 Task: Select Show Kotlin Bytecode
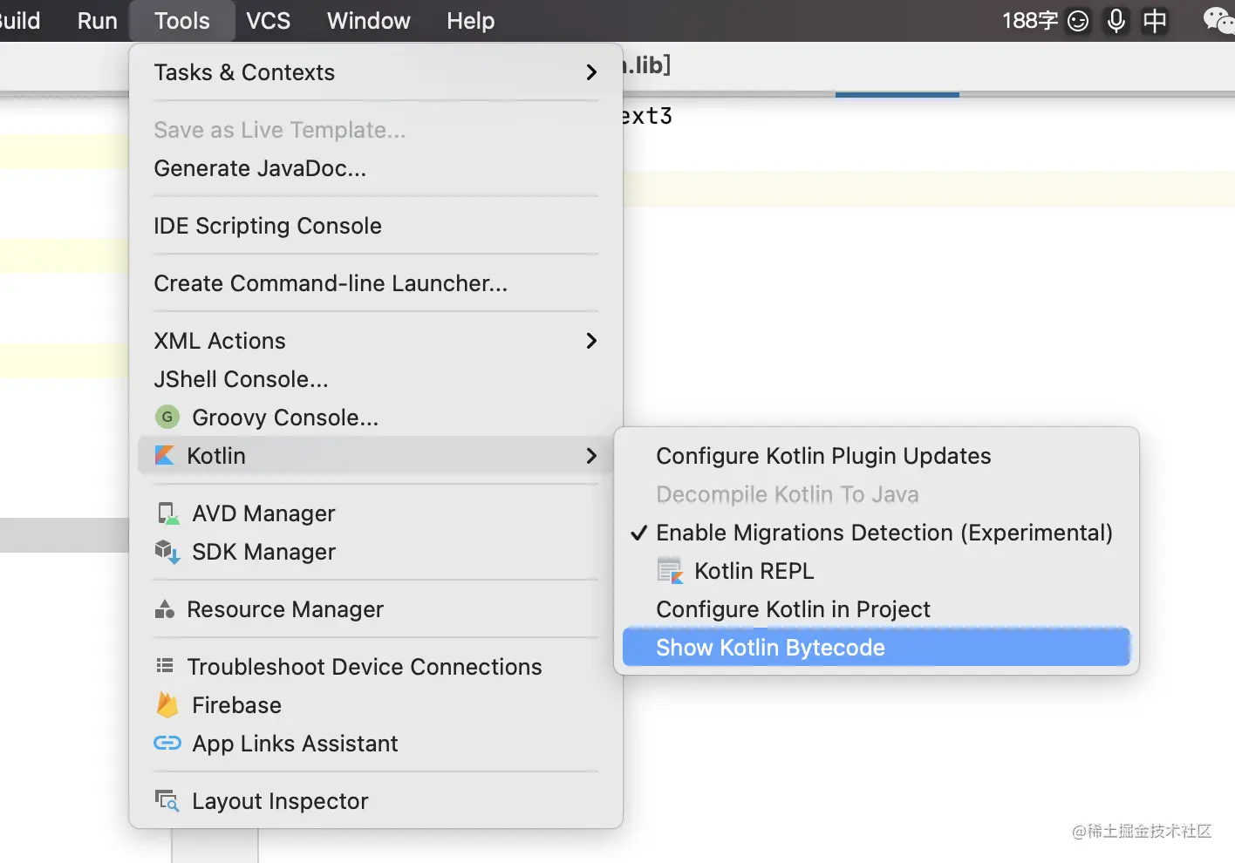770,648
